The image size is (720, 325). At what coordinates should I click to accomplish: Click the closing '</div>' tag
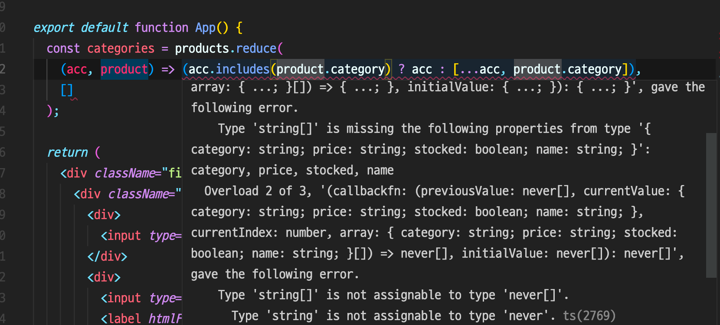click(x=107, y=257)
